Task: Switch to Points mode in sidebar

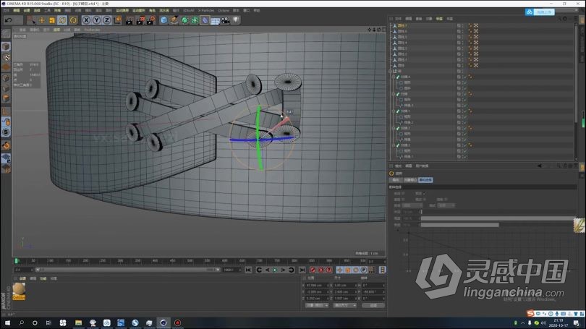Action: tap(6, 78)
